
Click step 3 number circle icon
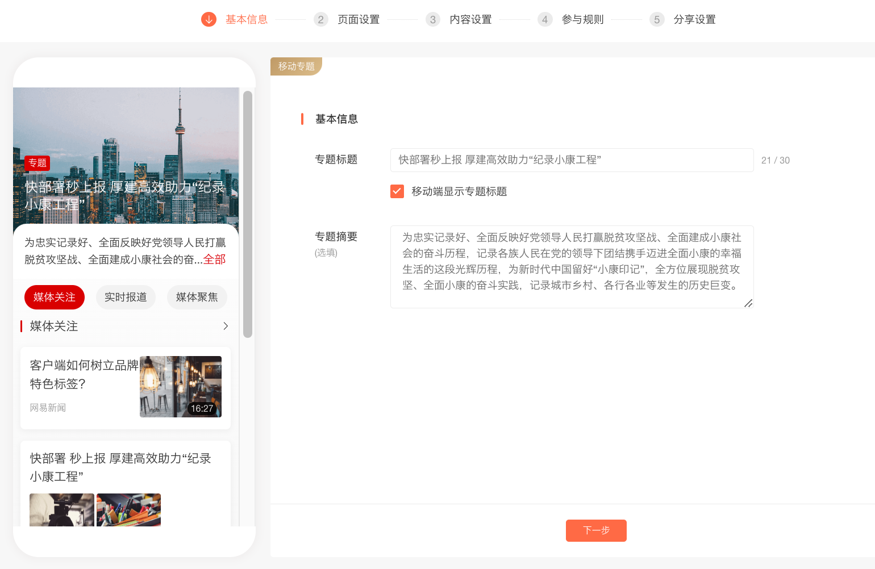pos(432,19)
